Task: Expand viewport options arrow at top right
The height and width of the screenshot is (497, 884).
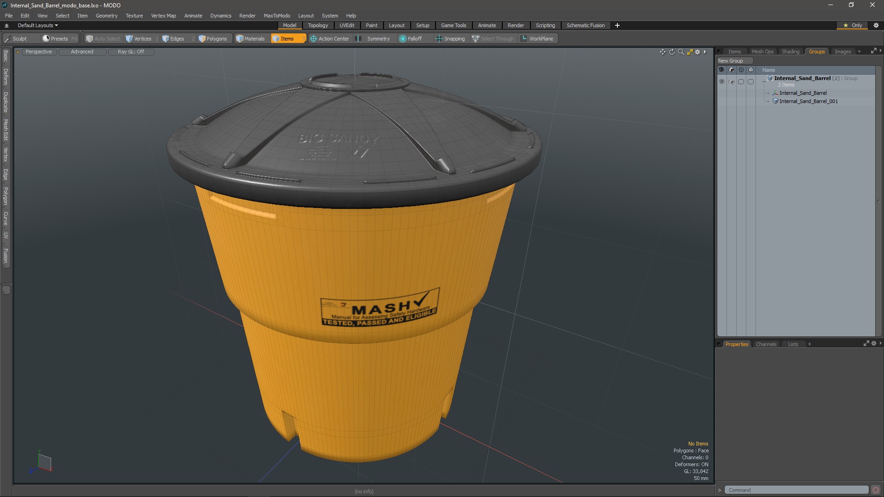Action: tap(705, 52)
